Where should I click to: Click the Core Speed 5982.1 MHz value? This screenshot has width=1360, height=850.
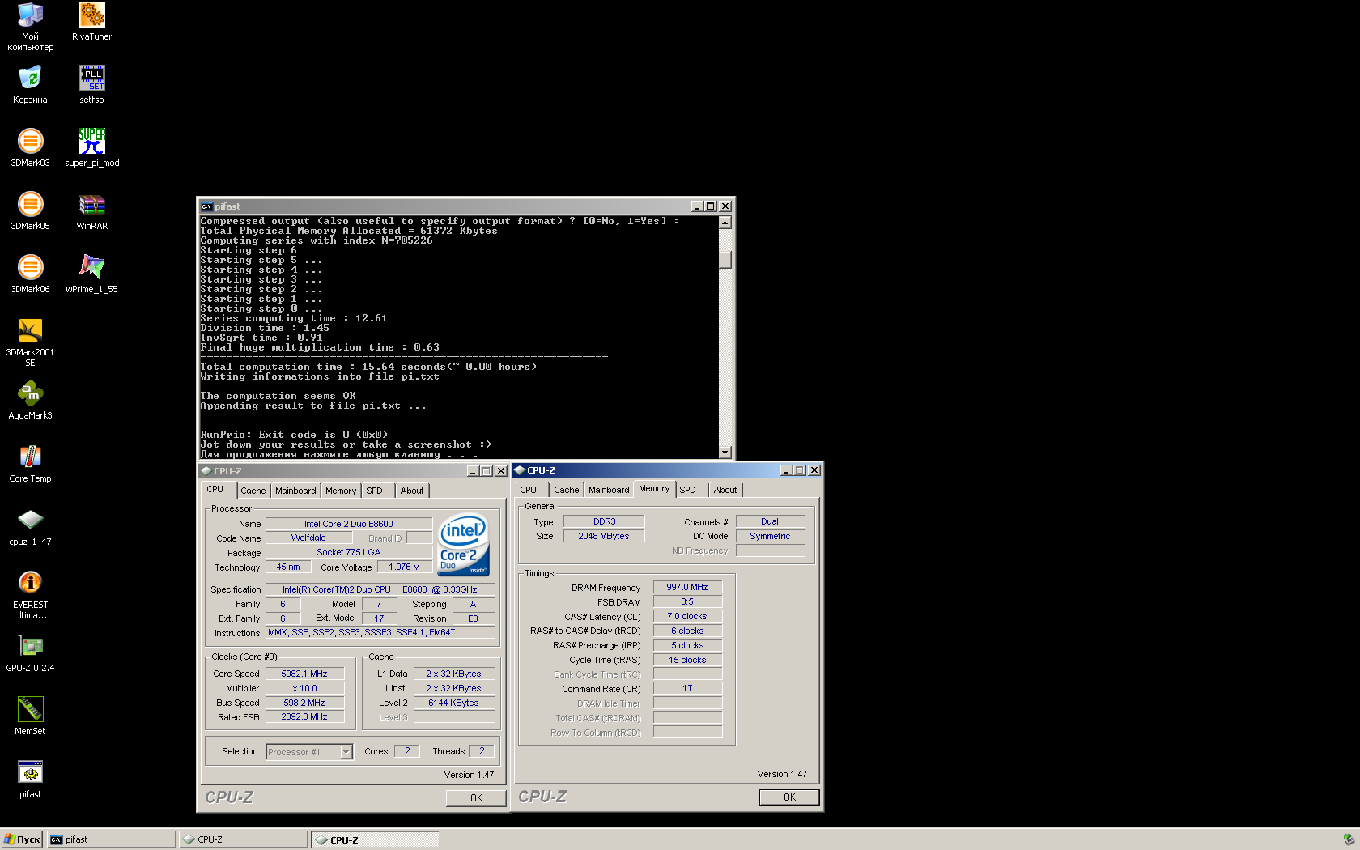coord(304,674)
